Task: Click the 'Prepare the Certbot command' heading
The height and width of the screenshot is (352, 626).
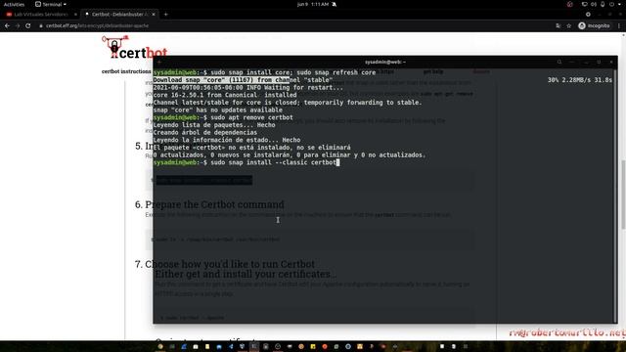Action: point(214,204)
